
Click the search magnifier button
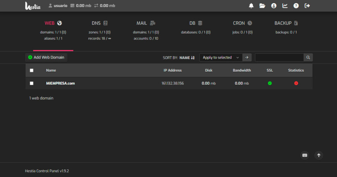pyautogui.click(x=308, y=58)
